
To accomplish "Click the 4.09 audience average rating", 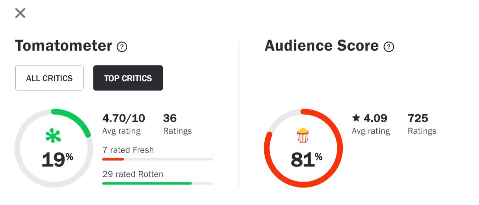I will (x=375, y=118).
